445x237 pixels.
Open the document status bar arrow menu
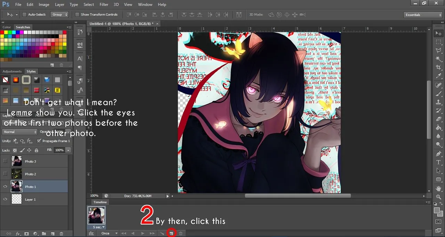click(168, 196)
